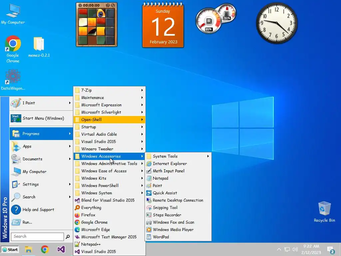Open Visual Studio from taskbar
This screenshot has height=256, width=341.
click(x=61, y=249)
